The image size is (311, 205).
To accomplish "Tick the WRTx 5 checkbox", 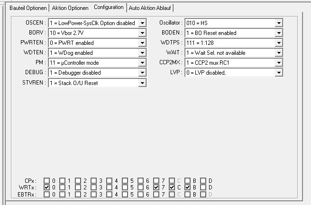I will pyautogui.click(x=125, y=187).
